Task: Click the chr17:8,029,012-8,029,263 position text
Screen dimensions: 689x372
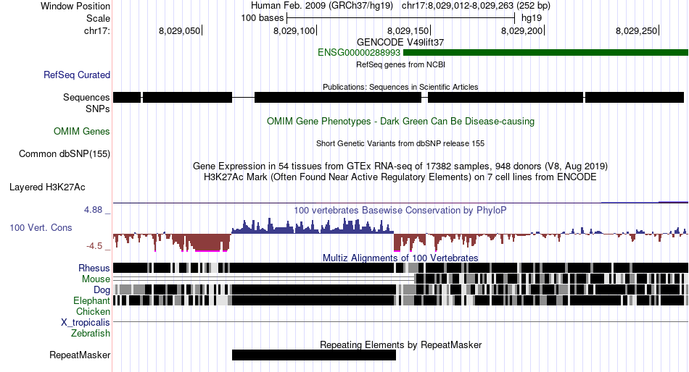Action: point(476,6)
